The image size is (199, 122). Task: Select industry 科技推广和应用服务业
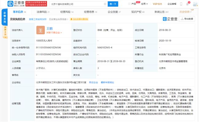(170, 54)
